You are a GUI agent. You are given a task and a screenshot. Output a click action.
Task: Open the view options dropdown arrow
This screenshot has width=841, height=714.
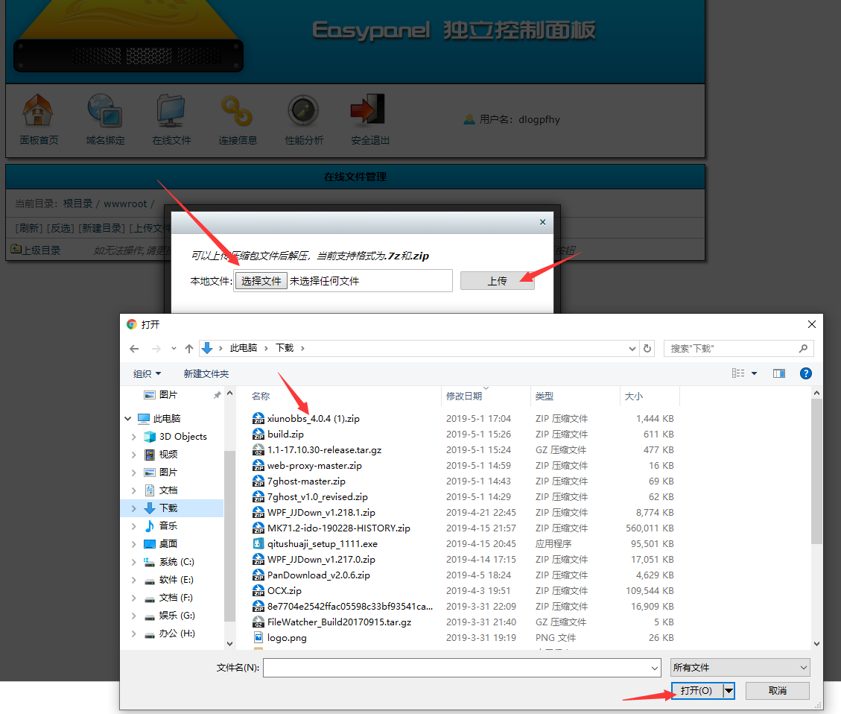(754, 373)
